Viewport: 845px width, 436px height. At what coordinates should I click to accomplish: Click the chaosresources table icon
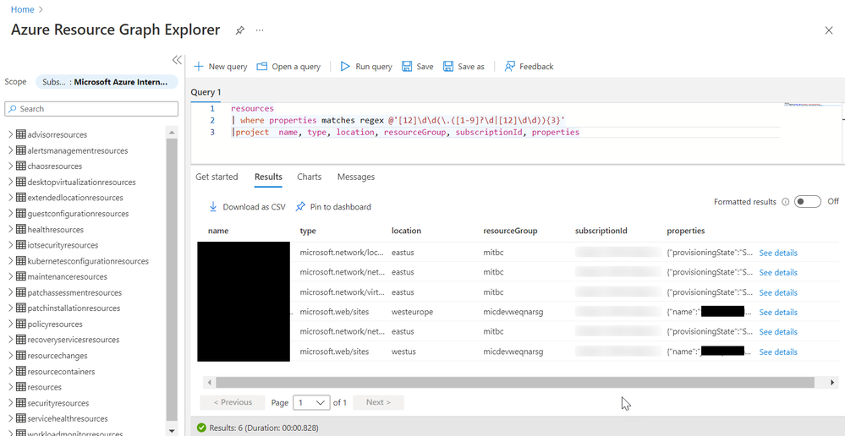tap(21, 166)
